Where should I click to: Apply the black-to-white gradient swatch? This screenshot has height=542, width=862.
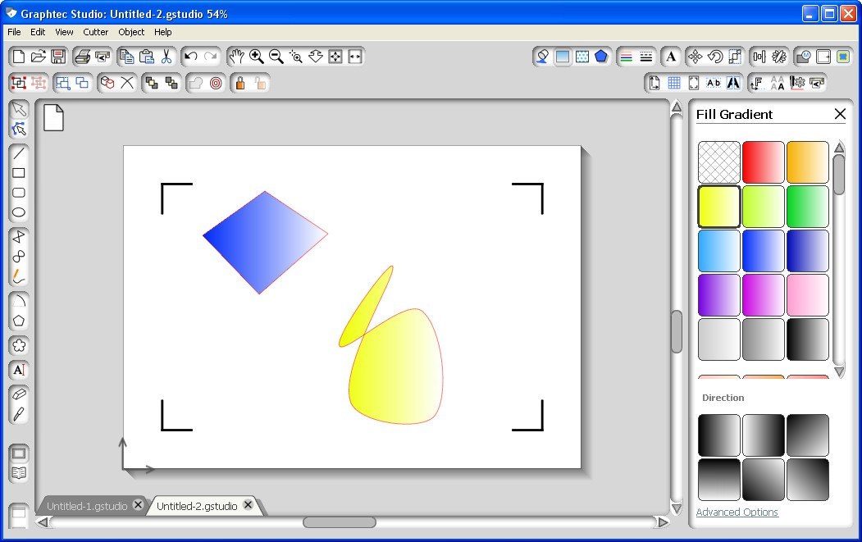tap(808, 339)
